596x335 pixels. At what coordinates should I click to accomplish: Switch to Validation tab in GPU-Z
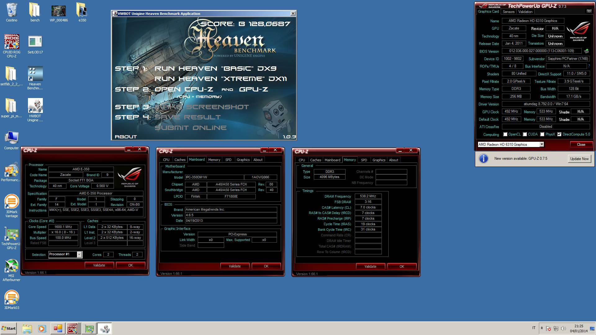pos(525,12)
